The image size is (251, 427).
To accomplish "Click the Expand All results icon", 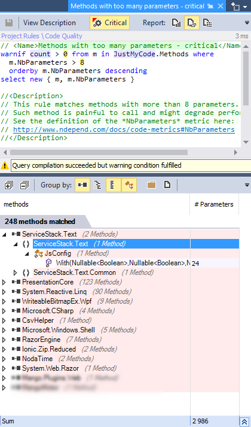I will click(x=9, y=185).
